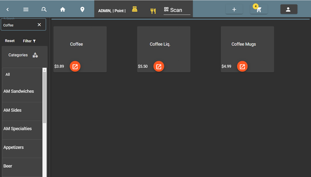Click the $5.50 price text
This screenshot has width=311, height=177.
pyautogui.click(x=143, y=66)
